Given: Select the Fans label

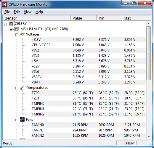Looking at the screenshot, I should coord(30,120).
